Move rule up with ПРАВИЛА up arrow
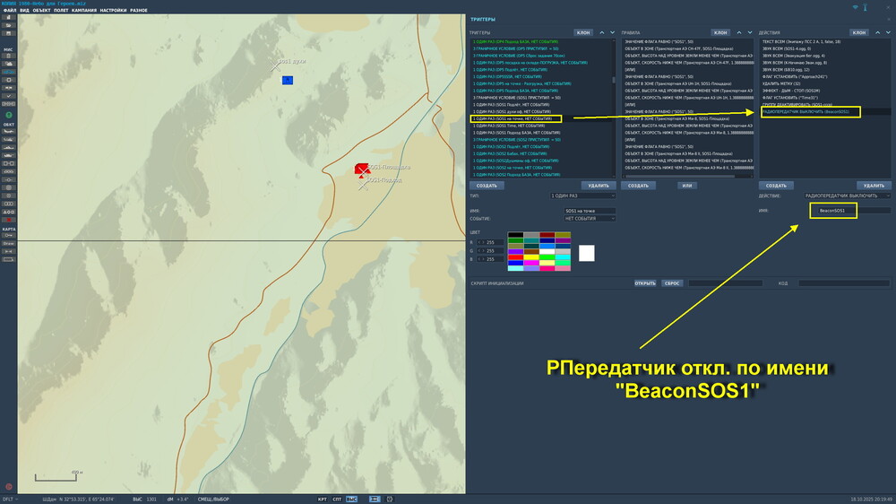The width and height of the screenshot is (896, 504). 739,32
